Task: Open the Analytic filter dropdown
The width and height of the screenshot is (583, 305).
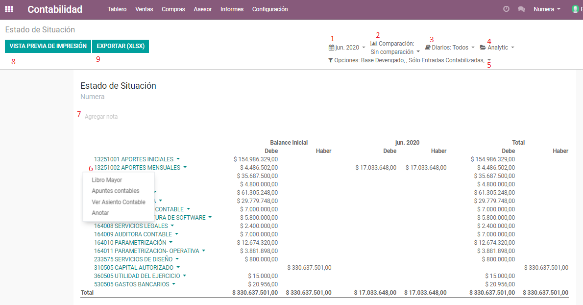Action: [497, 48]
